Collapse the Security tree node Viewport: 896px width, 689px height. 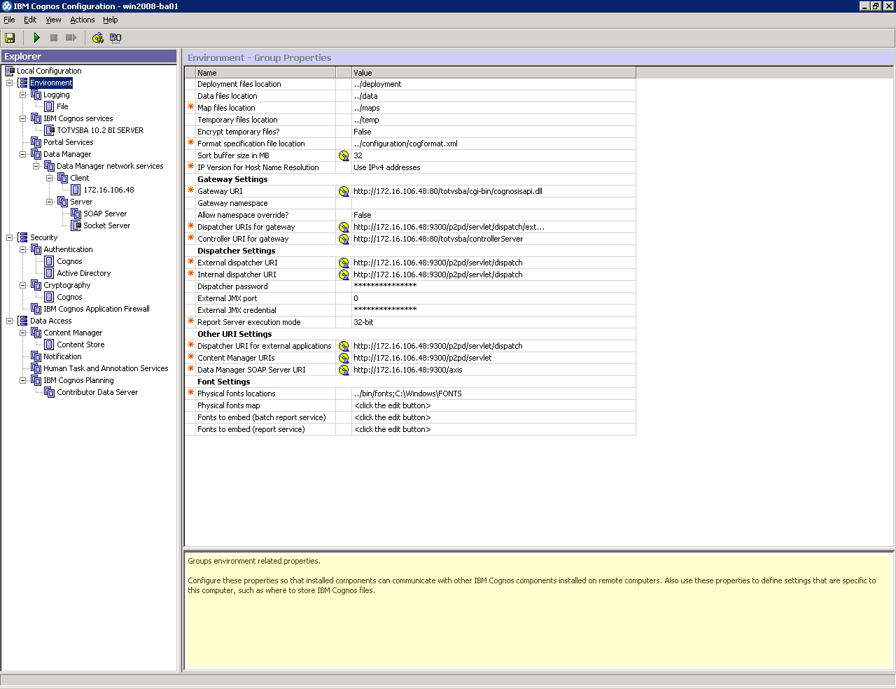tap(10, 237)
